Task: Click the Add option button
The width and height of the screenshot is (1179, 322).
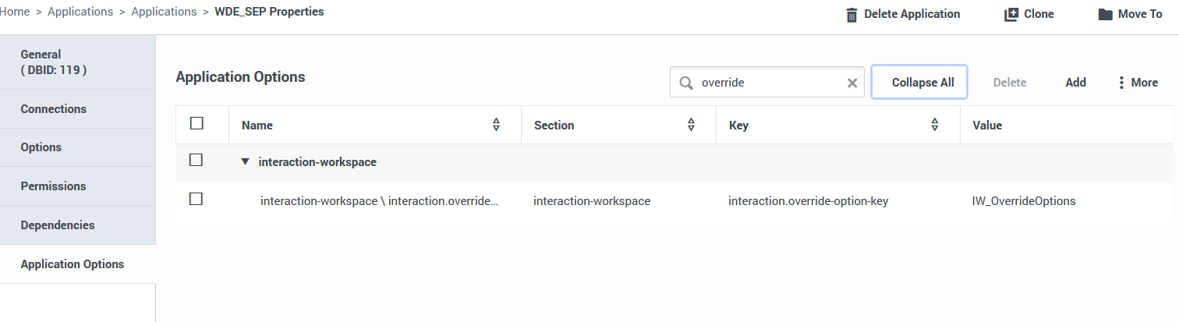Action: pos(1075,83)
